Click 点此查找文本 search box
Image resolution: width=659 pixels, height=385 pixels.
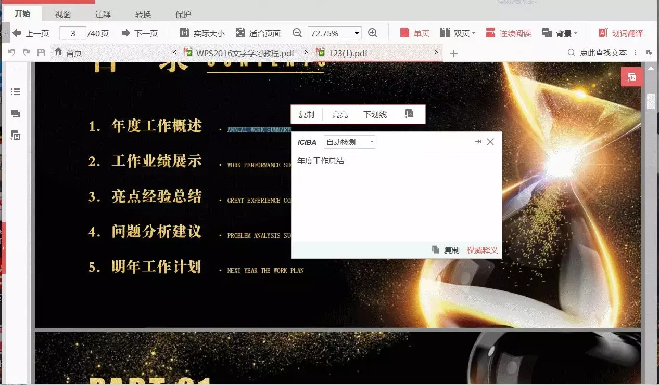point(597,52)
